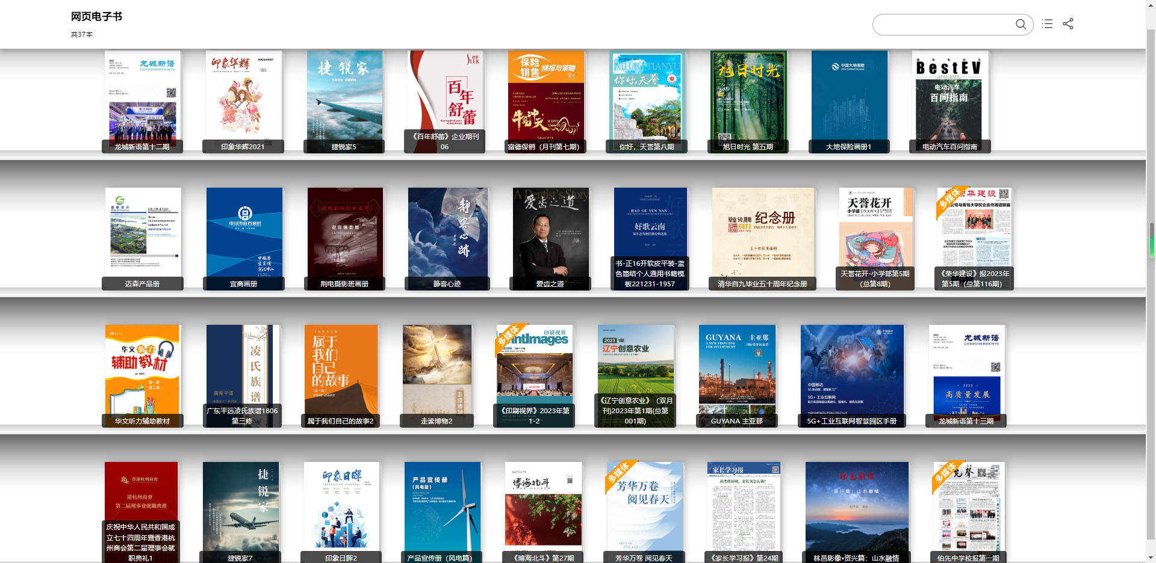Click the share icon
This screenshot has height=563, width=1156.
1068,24
